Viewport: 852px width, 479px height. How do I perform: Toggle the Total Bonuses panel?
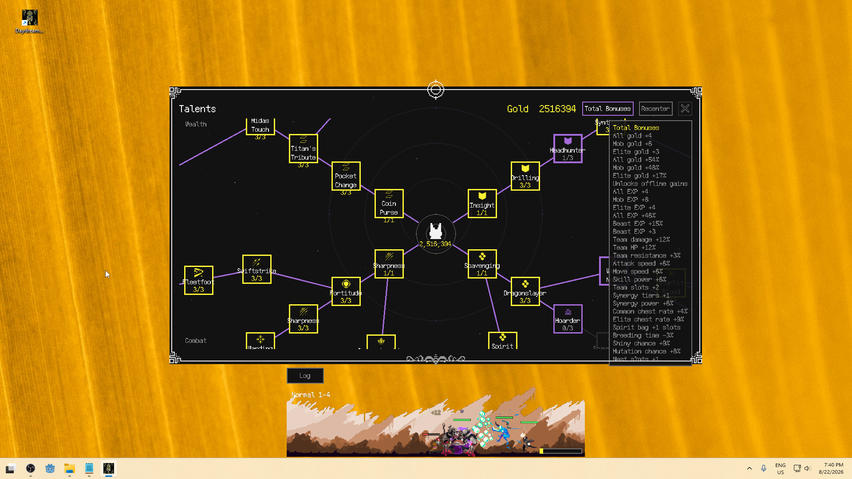[607, 109]
